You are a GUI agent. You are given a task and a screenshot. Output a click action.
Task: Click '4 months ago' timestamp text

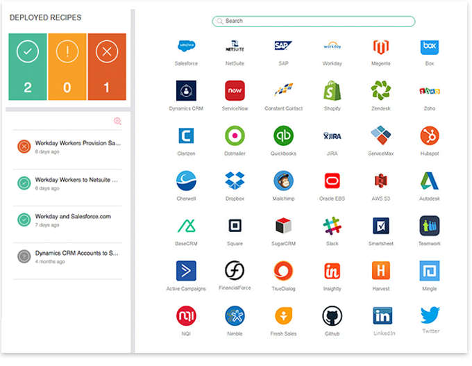50,261
